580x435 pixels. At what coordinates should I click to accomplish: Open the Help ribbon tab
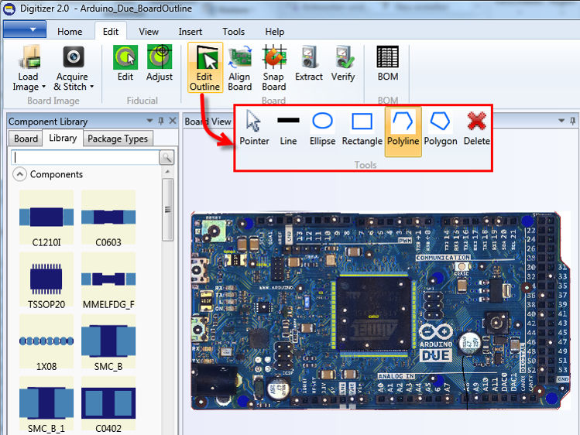[274, 32]
